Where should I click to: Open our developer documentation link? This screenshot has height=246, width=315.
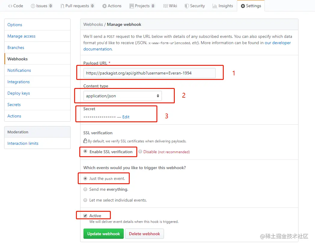(x=278, y=43)
